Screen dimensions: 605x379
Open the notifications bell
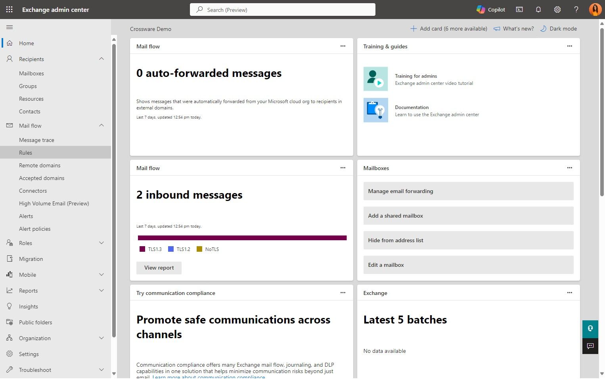pyautogui.click(x=538, y=10)
